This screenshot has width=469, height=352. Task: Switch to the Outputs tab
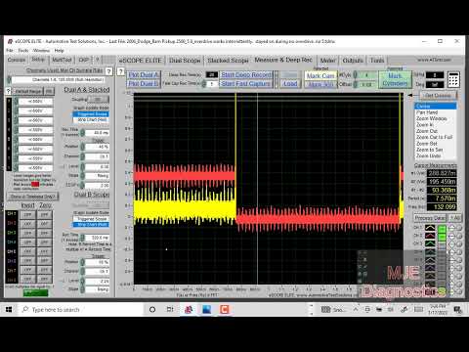tap(353, 61)
